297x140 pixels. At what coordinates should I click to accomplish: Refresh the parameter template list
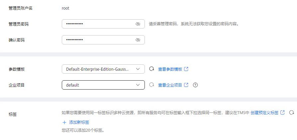coord(151,69)
